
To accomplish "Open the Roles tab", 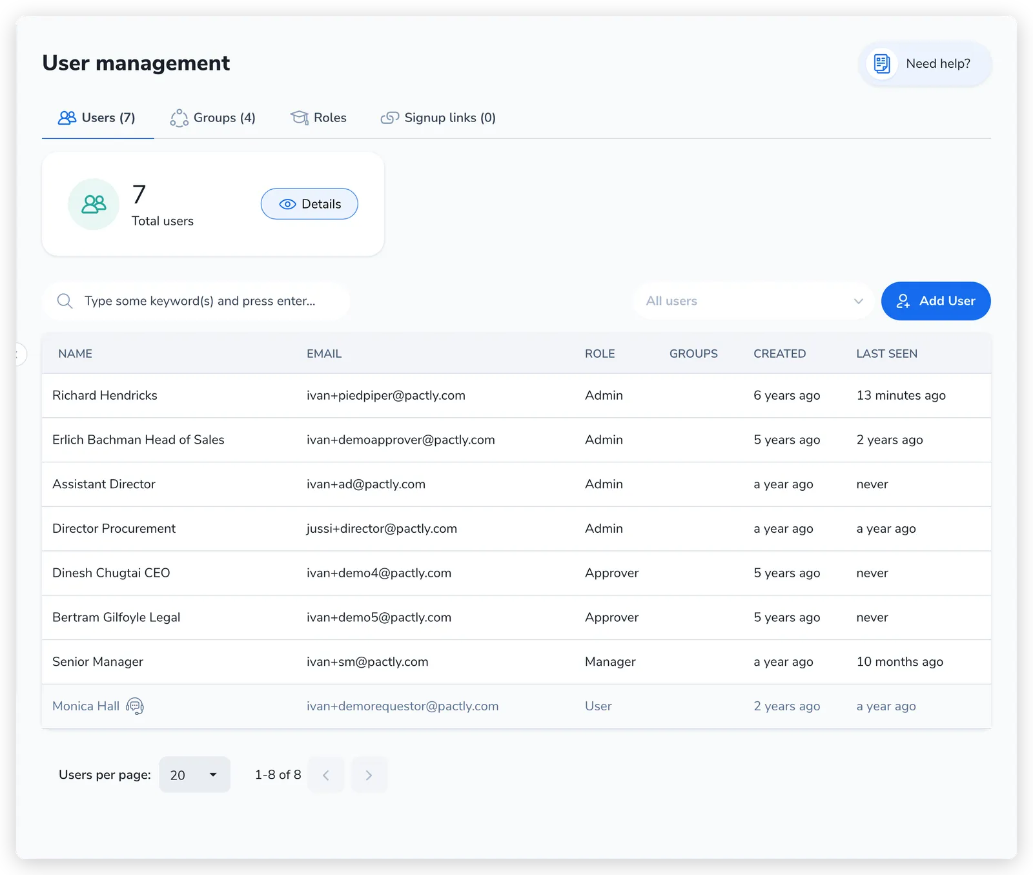I will (319, 118).
